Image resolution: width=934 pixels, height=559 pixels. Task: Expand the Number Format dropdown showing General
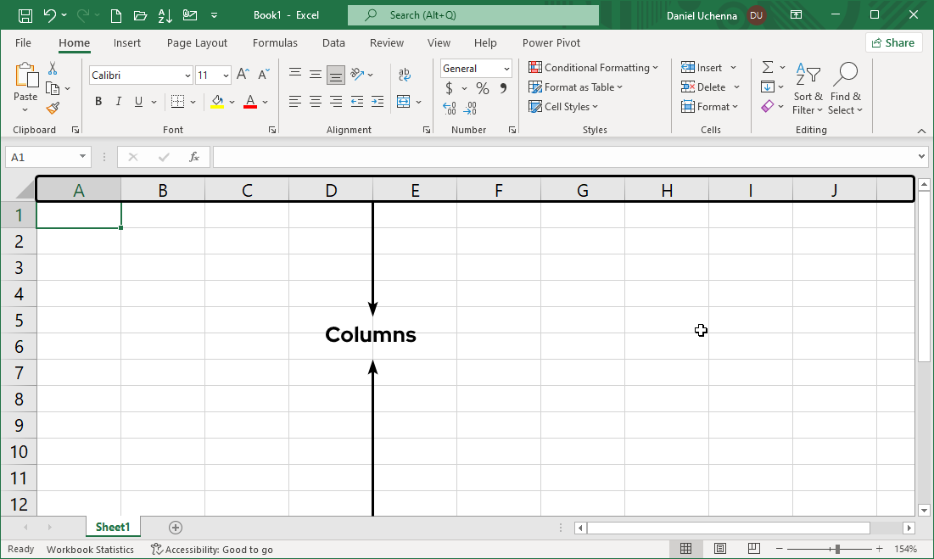508,68
